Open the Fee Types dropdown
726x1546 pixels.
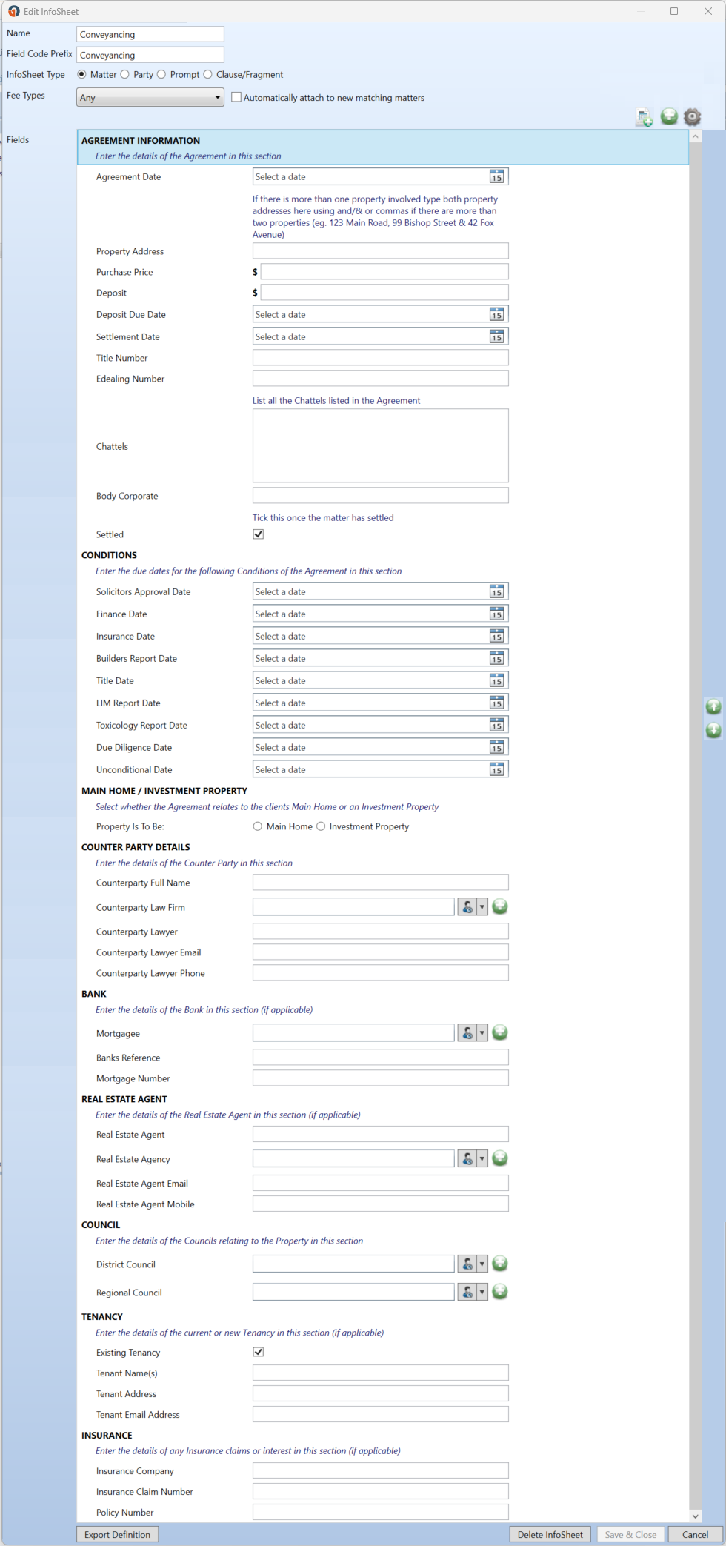[150, 97]
